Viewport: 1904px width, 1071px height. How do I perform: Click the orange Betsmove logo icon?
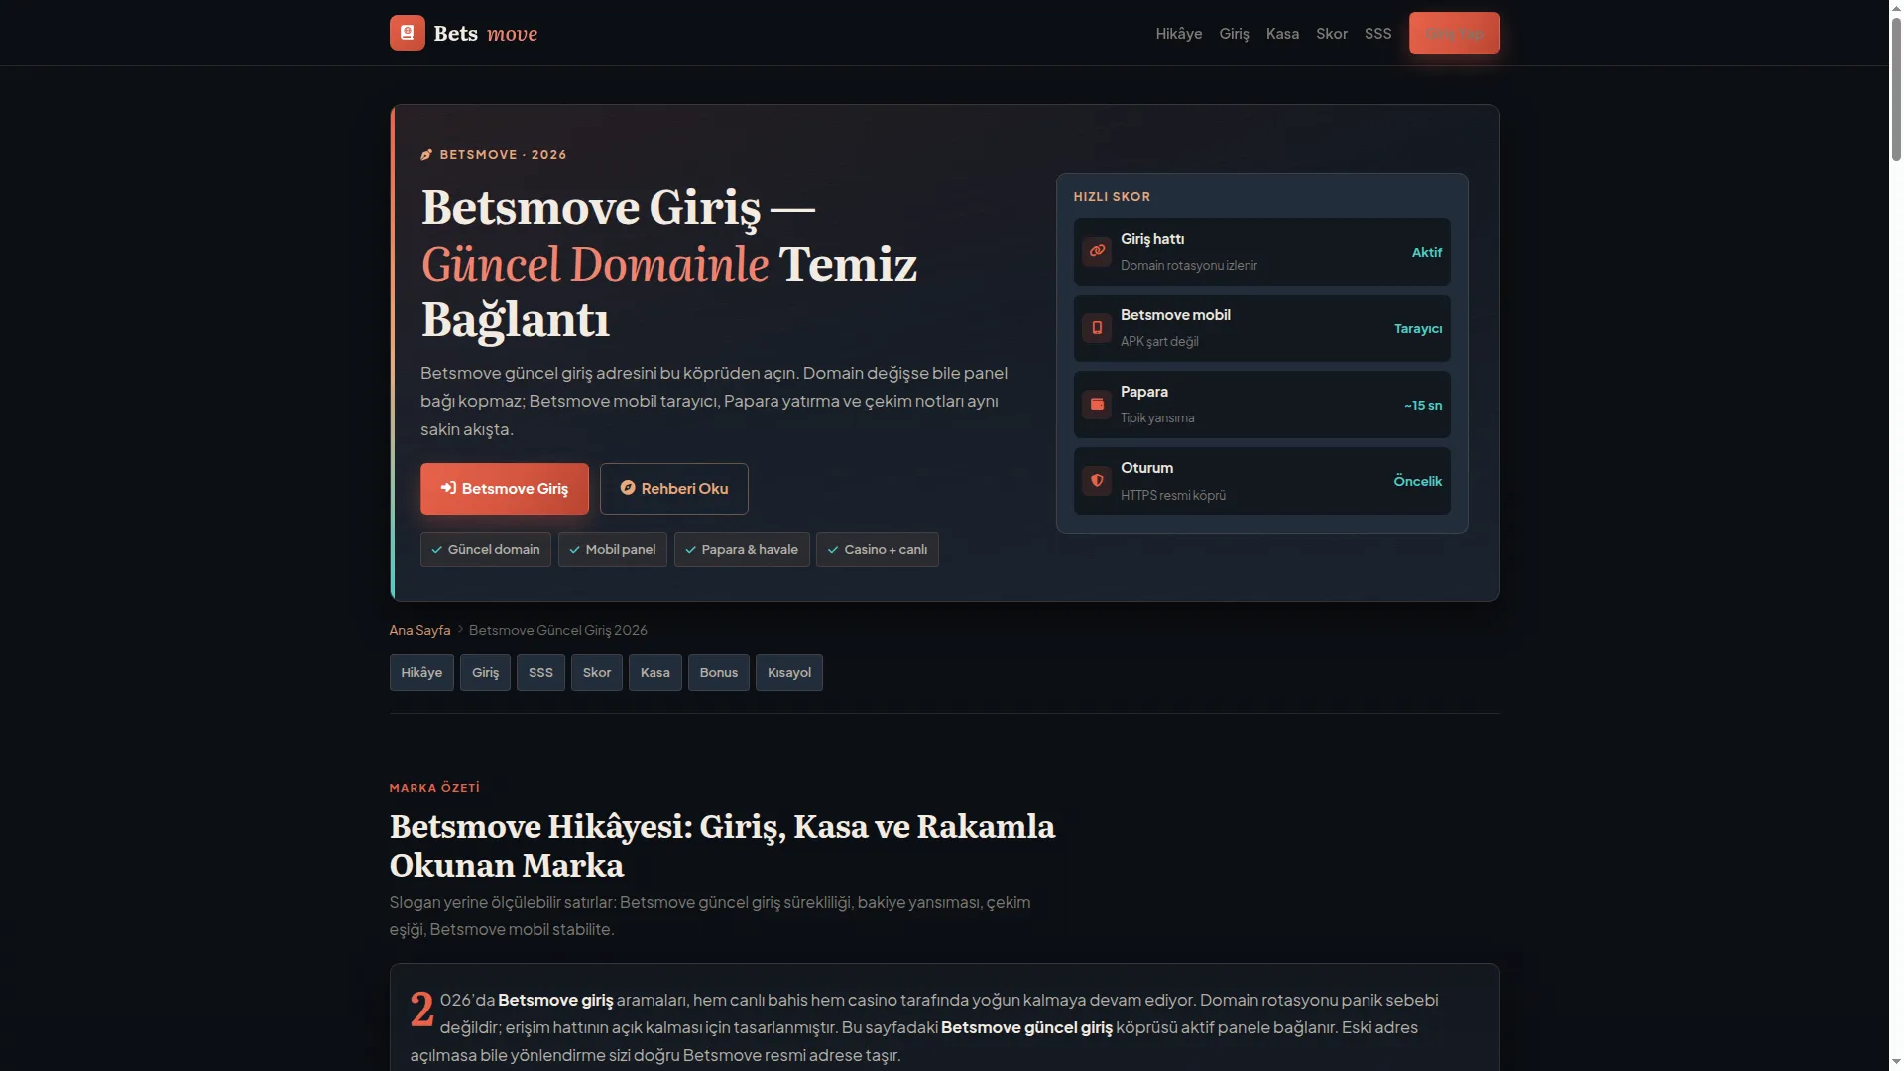pyautogui.click(x=407, y=33)
